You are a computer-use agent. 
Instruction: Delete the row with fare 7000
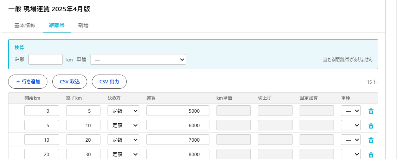371,140
